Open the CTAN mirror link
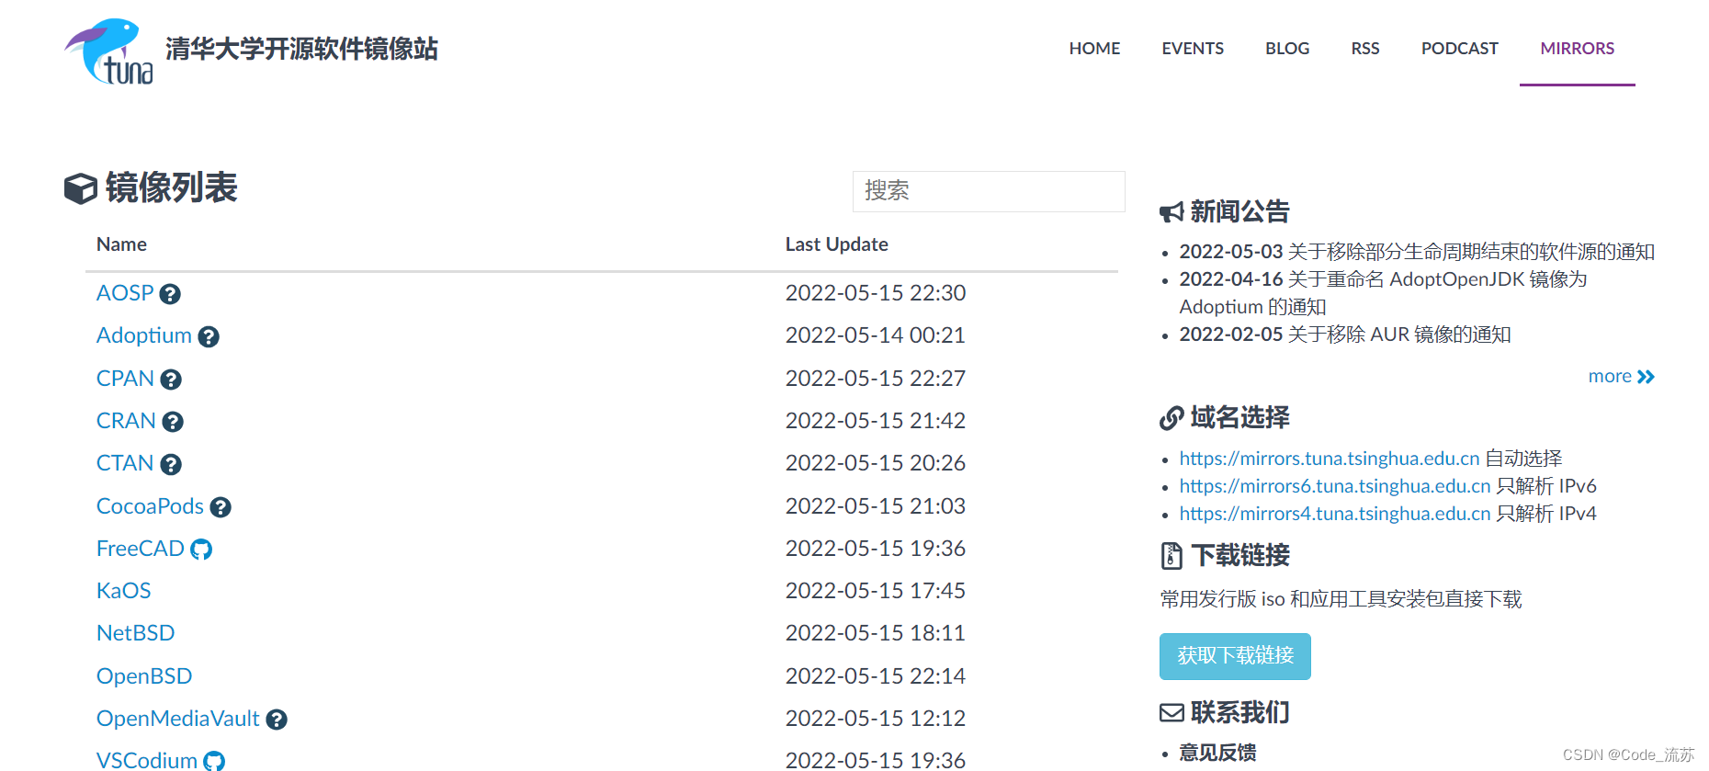 coord(125,463)
